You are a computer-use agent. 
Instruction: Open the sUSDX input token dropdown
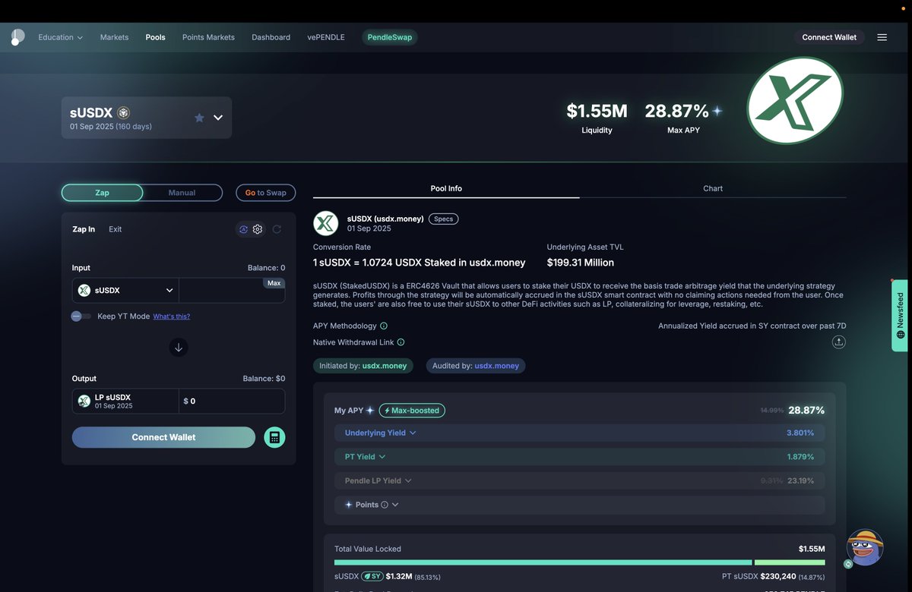coord(126,290)
